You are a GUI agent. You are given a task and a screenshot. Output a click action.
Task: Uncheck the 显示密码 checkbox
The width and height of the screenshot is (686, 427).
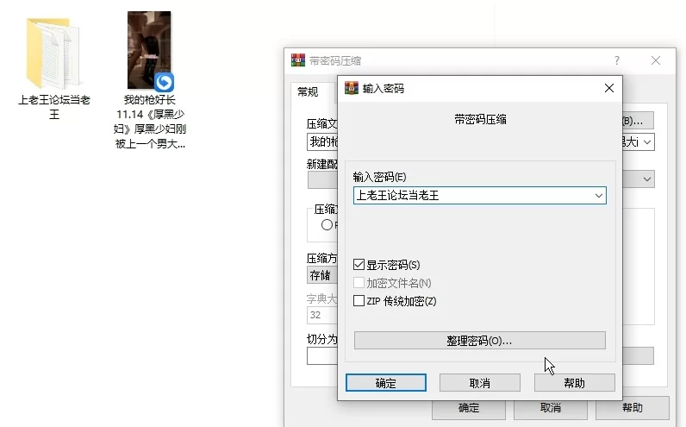(359, 265)
